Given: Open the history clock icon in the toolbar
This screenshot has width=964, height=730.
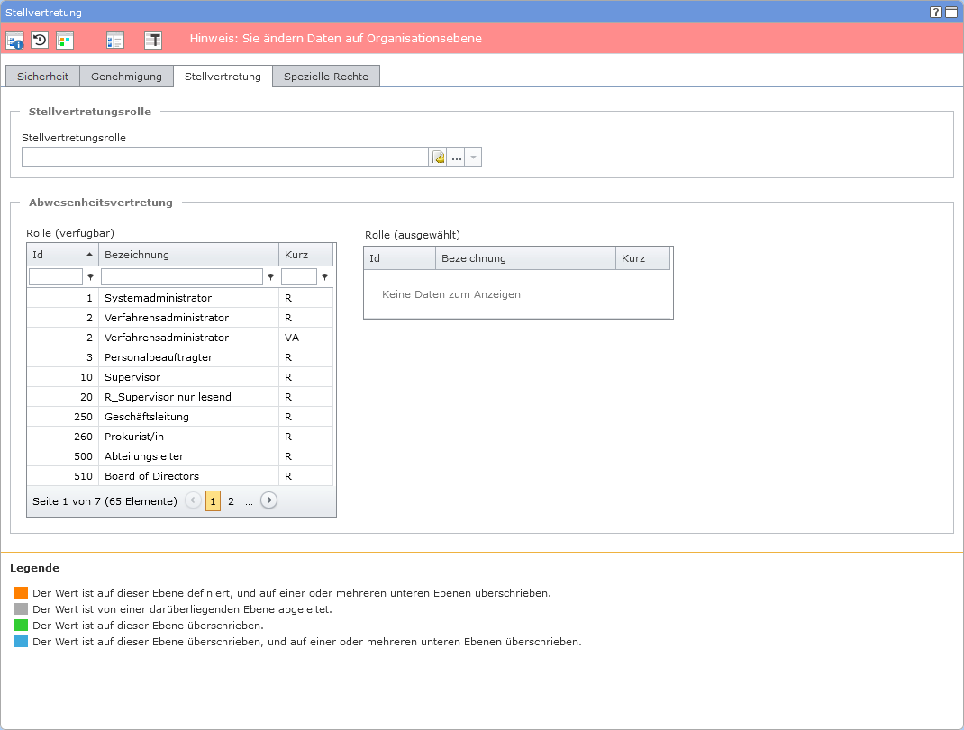Looking at the screenshot, I should [40, 40].
